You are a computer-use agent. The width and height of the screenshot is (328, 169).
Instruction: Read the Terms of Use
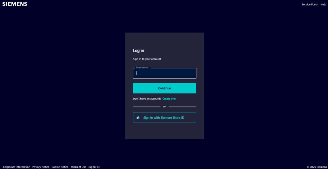click(x=78, y=167)
